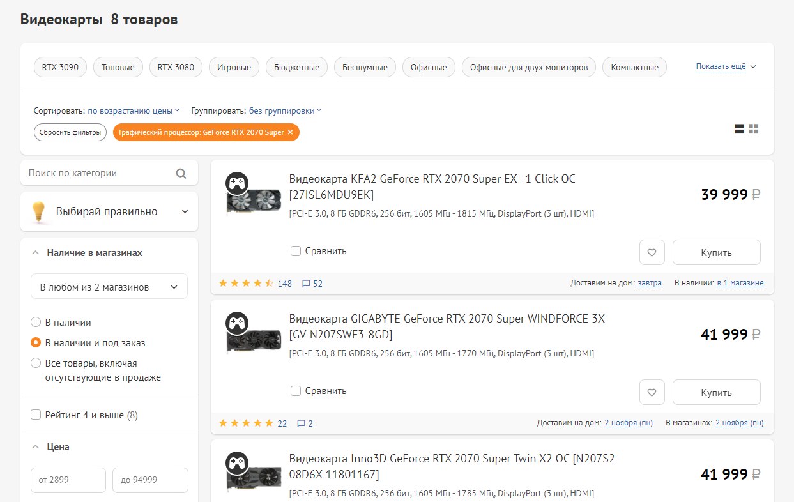This screenshot has height=502, width=794.
Task: Click delivery link завтра for KFA2
Action: [x=650, y=283]
